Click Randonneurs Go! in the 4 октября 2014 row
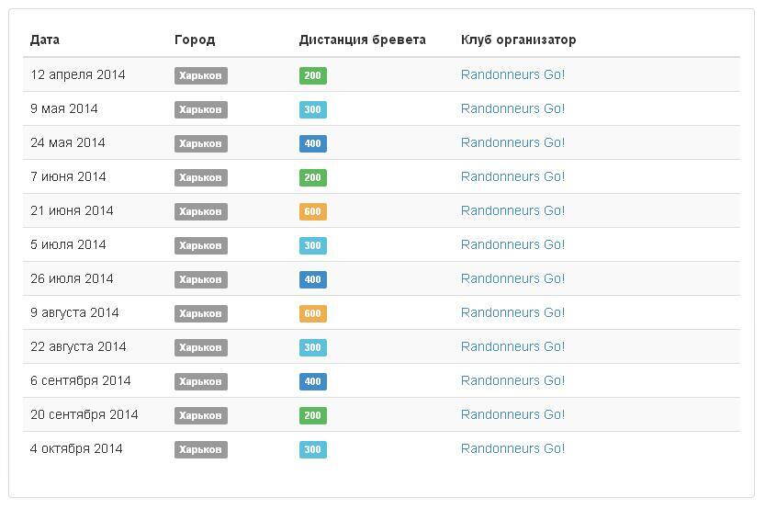Screen dimensions: 765x509 point(512,448)
